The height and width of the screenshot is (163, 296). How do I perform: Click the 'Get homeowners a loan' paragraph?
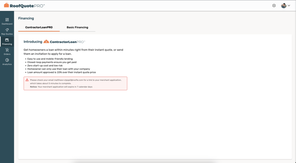tap(73, 52)
